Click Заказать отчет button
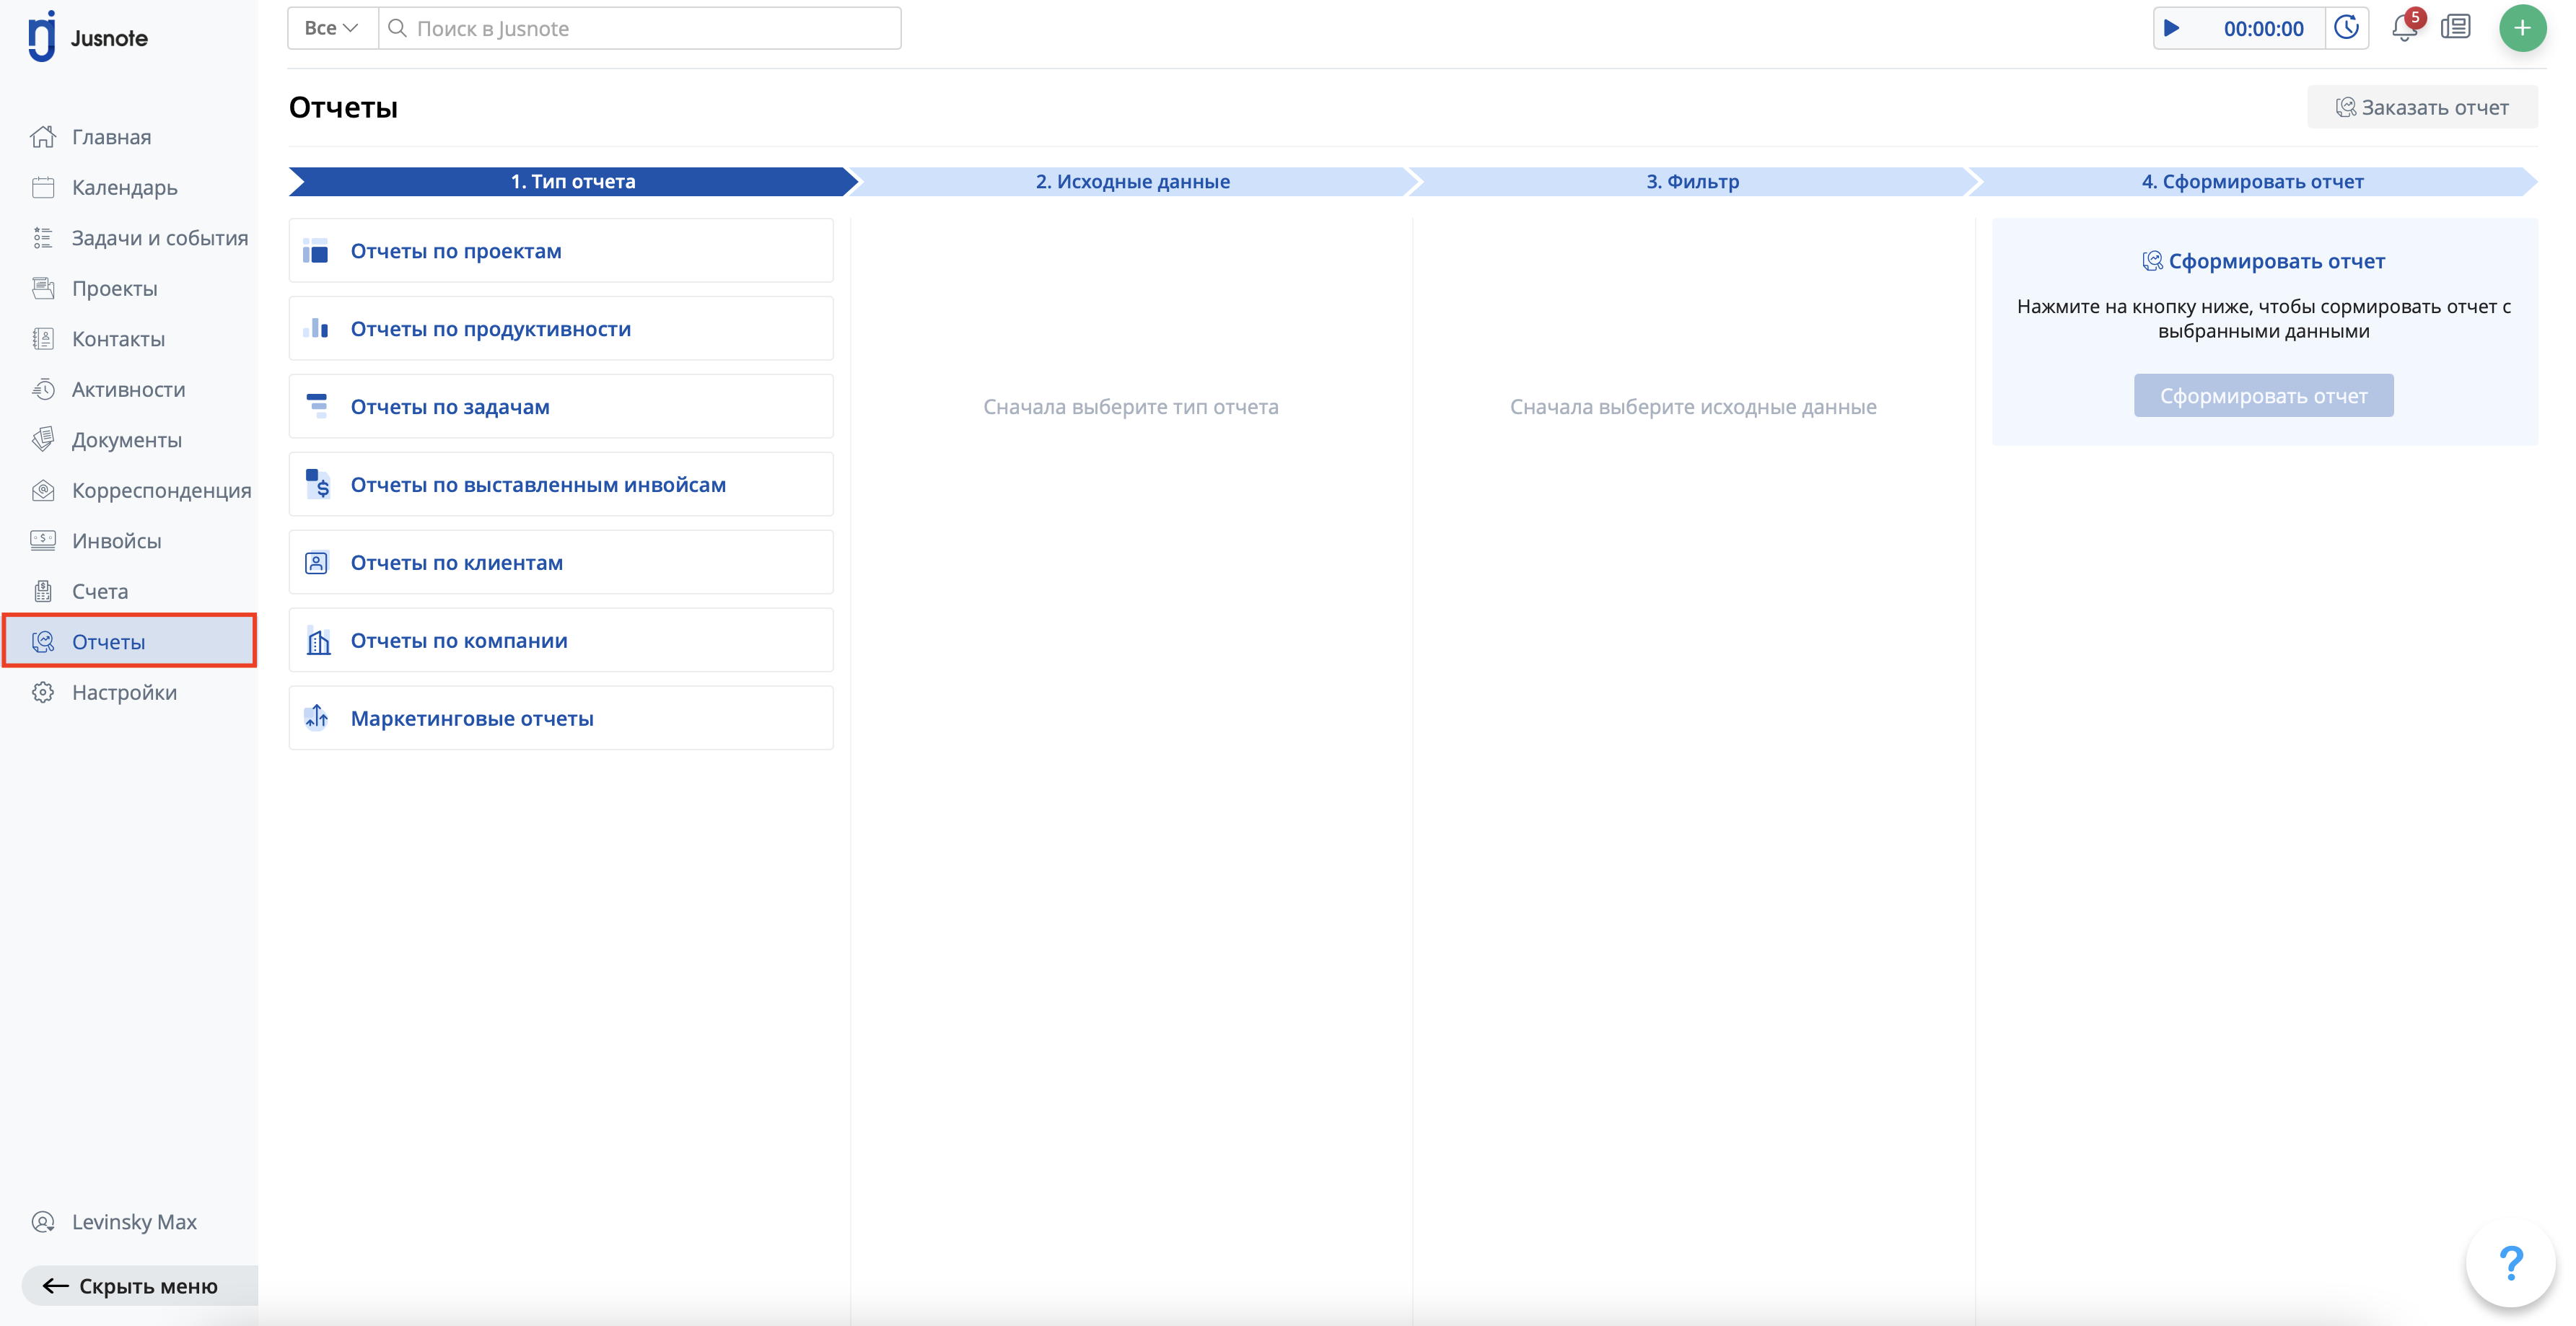This screenshot has height=1326, width=2576. tap(2421, 107)
